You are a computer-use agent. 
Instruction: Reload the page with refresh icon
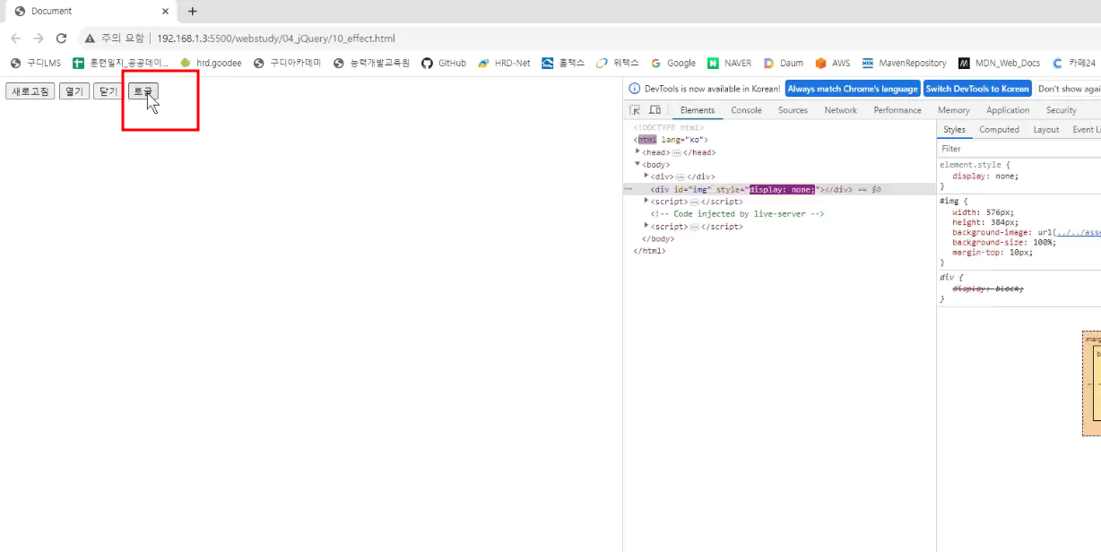click(x=61, y=39)
